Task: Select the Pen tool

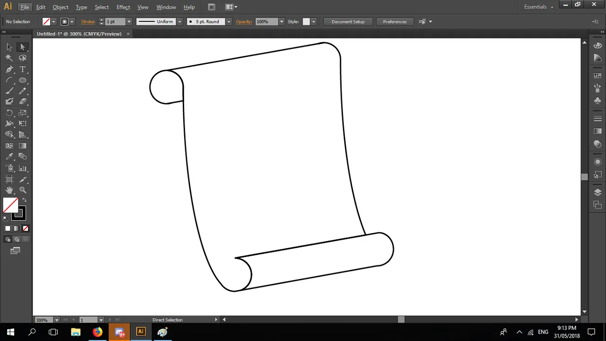Action: point(9,69)
